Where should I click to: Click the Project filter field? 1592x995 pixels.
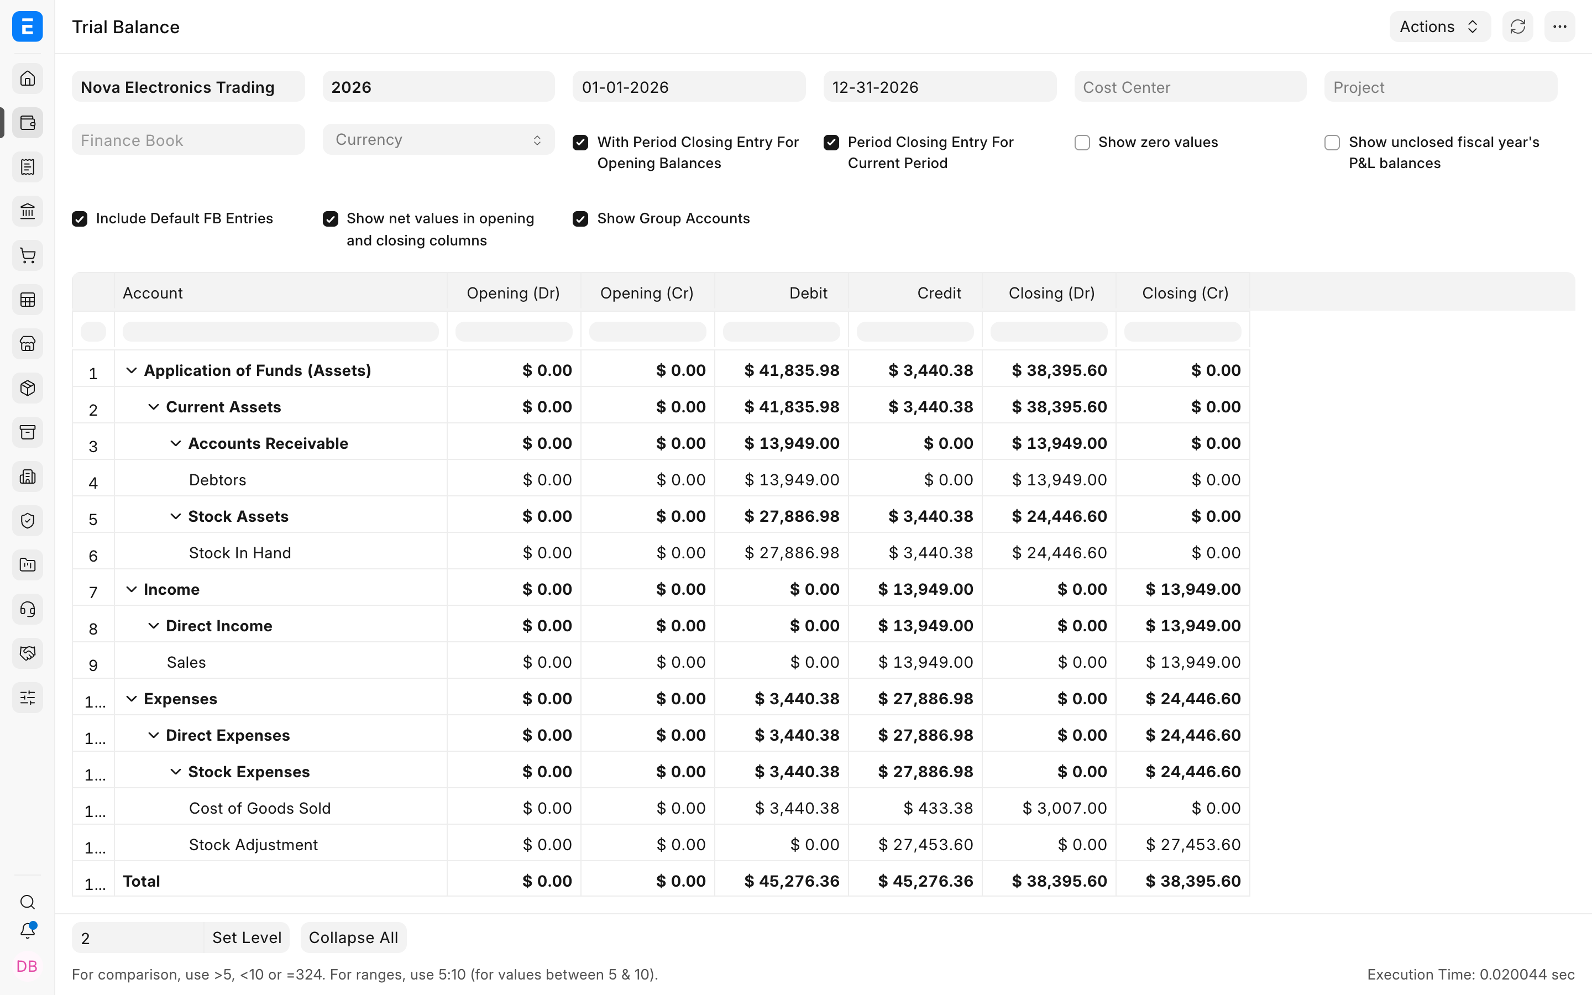[1441, 87]
